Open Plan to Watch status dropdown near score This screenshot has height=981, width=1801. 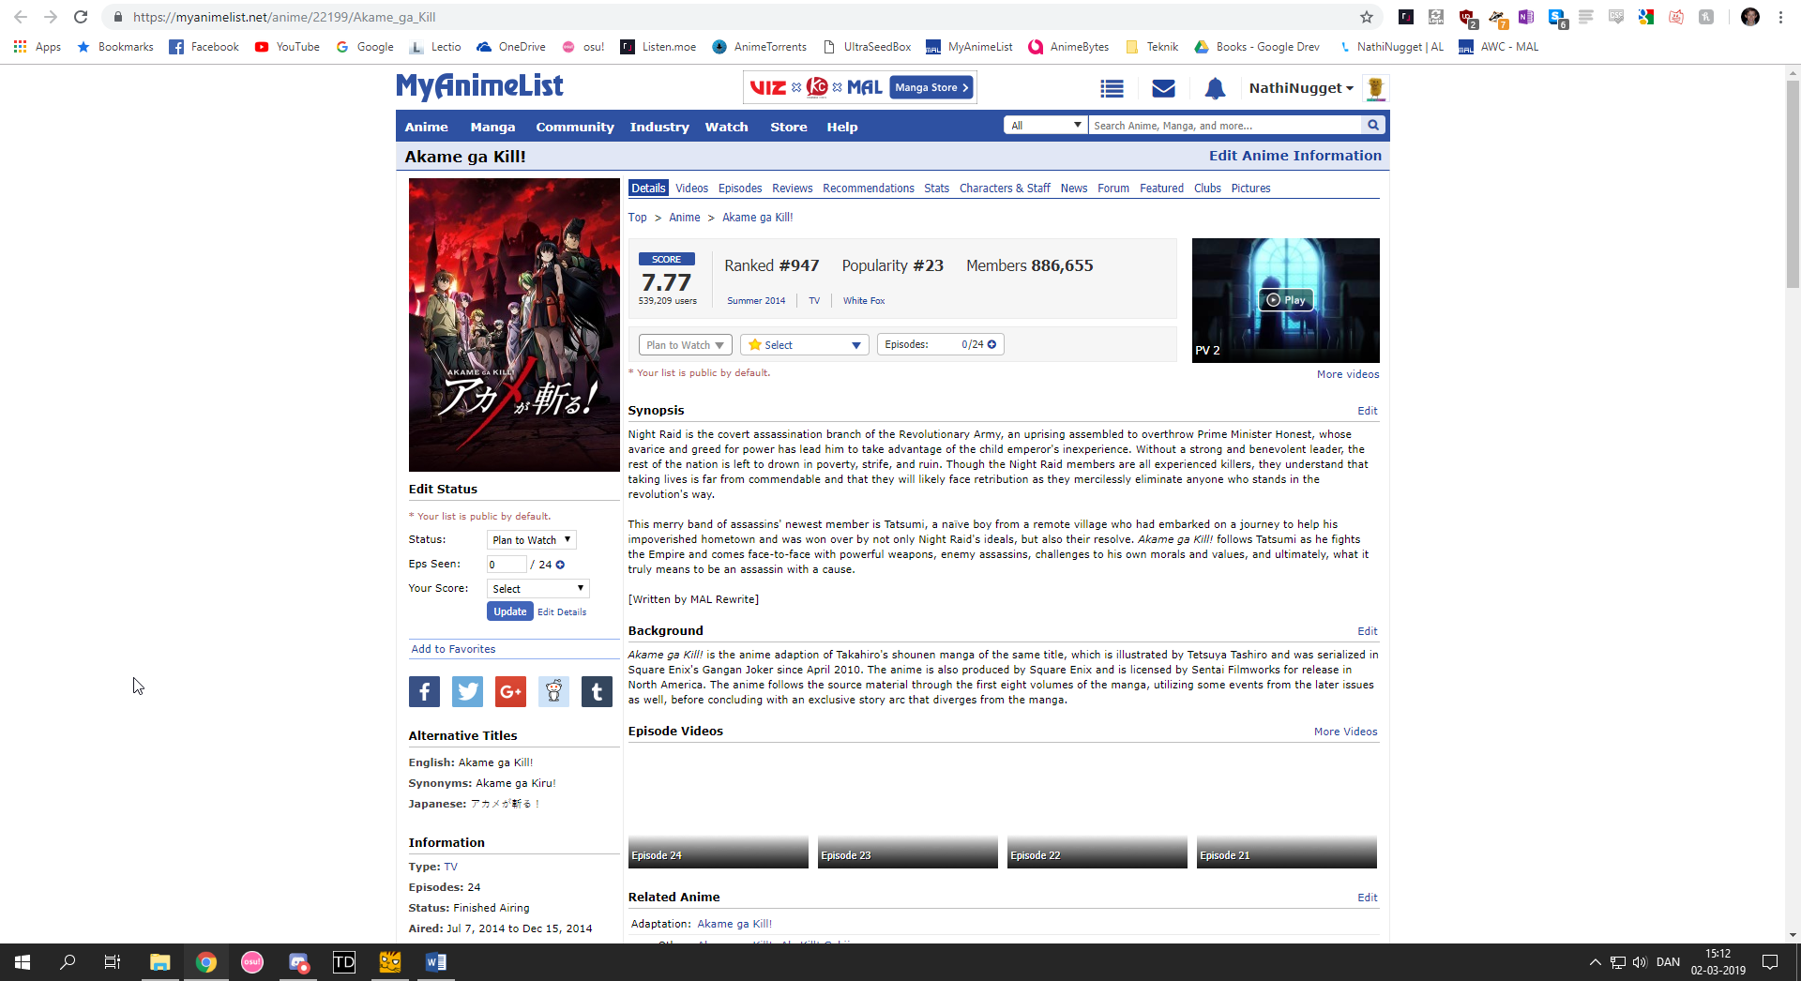(685, 345)
